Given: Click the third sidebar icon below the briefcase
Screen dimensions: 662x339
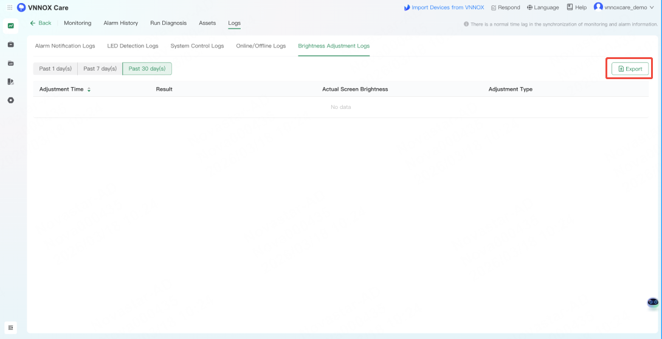Looking at the screenshot, I should [x=10, y=63].
